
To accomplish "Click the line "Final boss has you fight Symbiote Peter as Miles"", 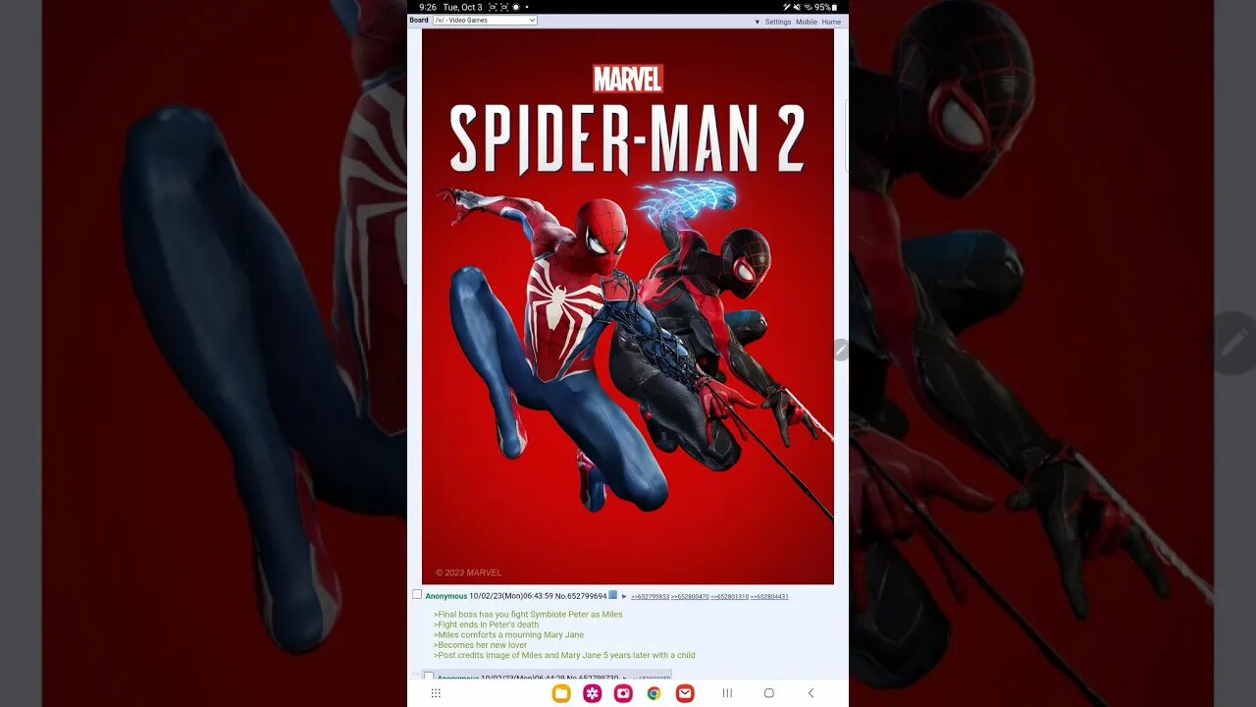I will click(528, 615).
